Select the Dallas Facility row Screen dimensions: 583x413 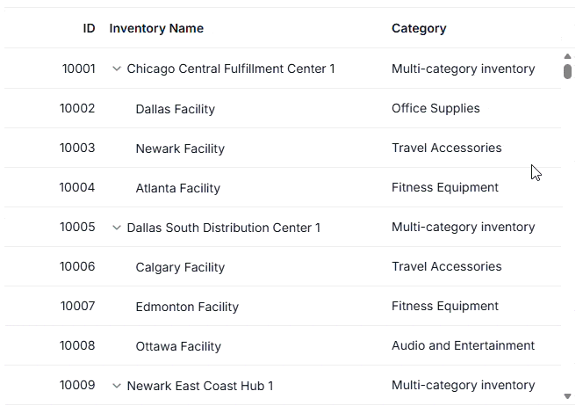283,108
